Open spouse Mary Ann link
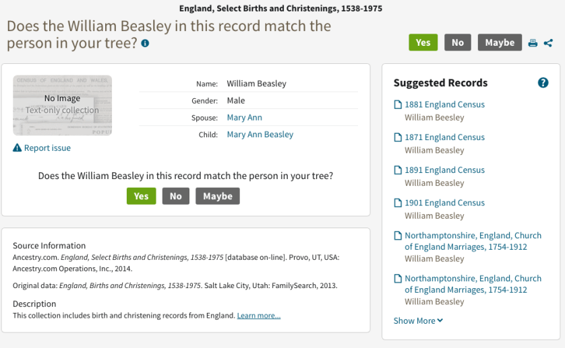This screenshot has height=348, width=565. point(244,118)
